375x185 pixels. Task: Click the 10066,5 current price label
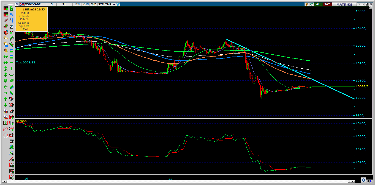click(362, 86)
